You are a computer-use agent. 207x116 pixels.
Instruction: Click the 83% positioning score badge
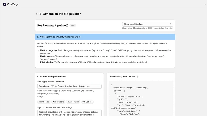72,25
